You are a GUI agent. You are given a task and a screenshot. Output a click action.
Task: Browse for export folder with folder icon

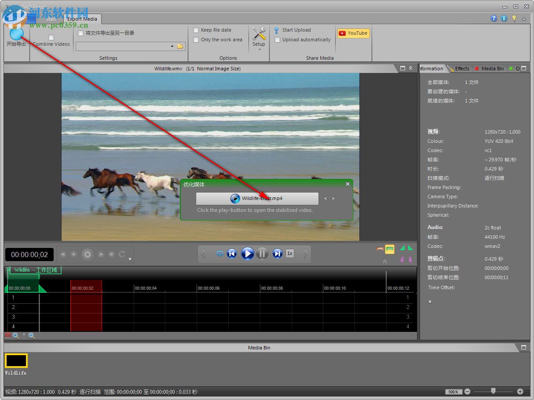coord(180,46)
